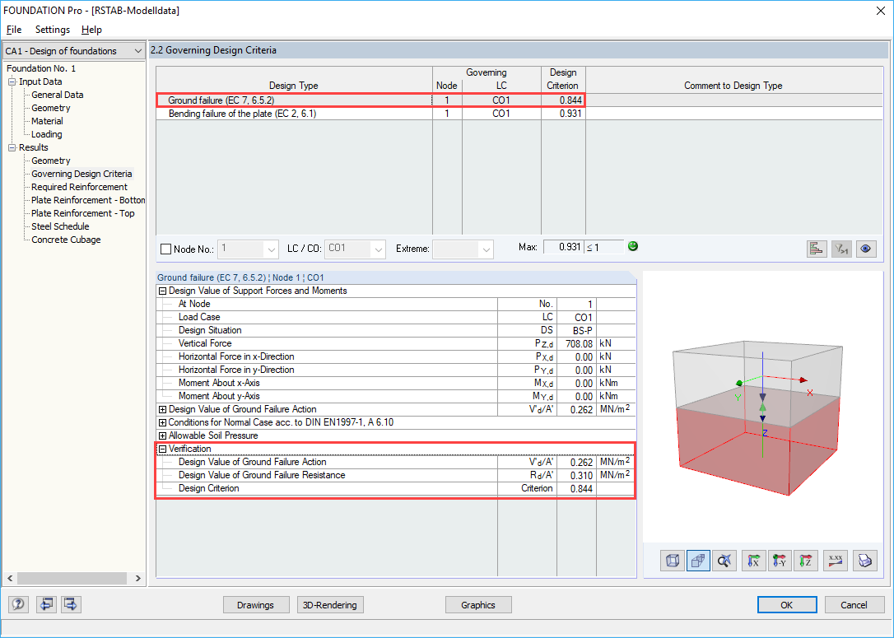Set view in Z direction
Viewport: 894px width, 638px height.
(x=806, y=561)
